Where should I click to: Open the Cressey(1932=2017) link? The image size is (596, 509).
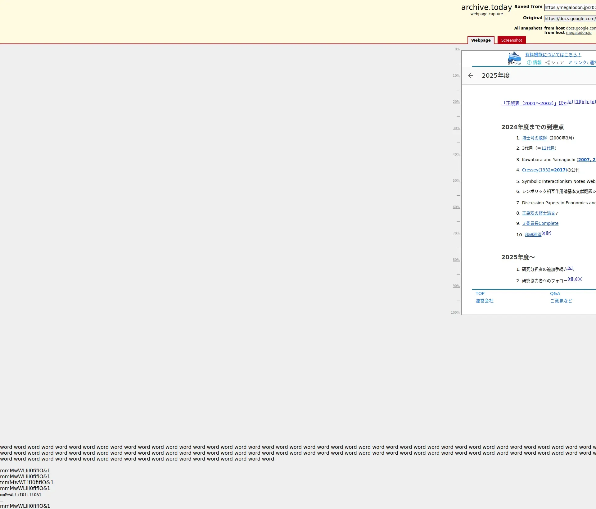(544, 170)
